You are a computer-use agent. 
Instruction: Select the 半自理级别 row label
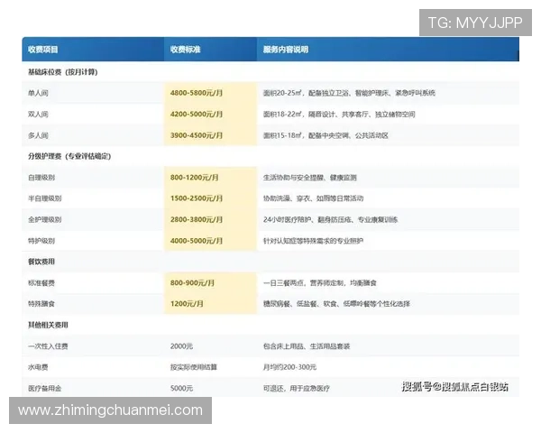point(45,198)
